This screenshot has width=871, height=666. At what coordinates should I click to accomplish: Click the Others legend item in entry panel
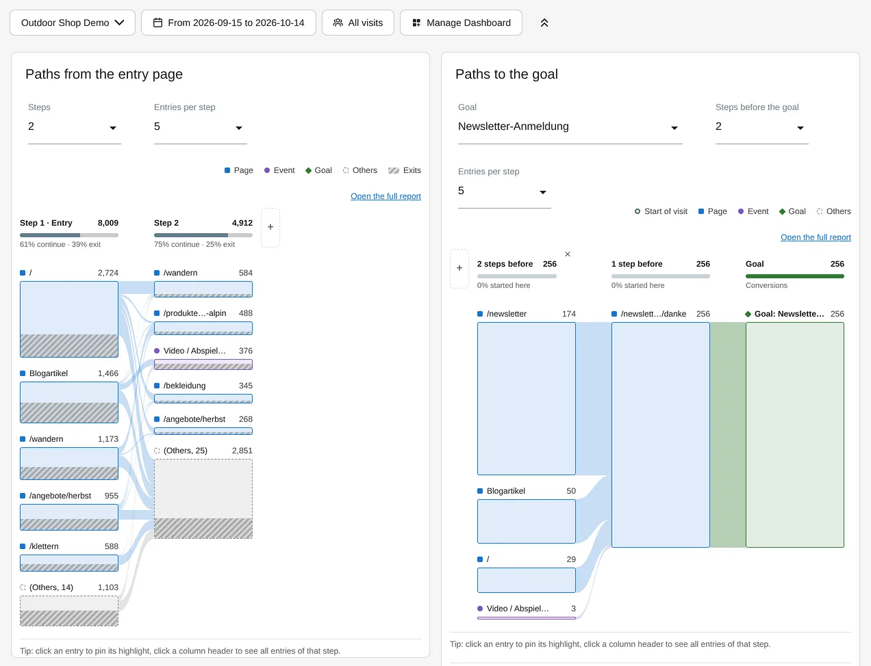[x=360, y=170]
